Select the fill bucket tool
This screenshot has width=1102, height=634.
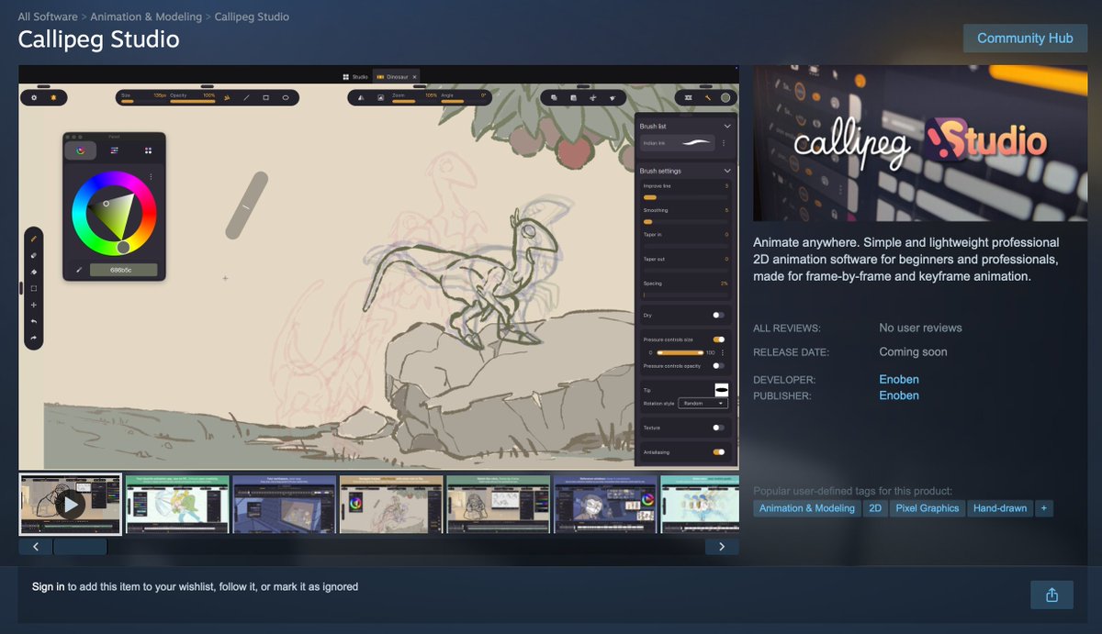(34, 272)
